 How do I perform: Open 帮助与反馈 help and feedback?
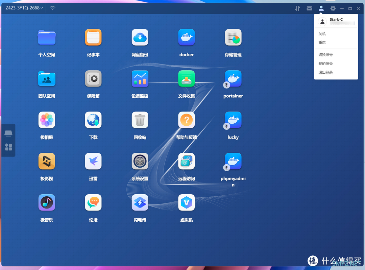(187, 120)
